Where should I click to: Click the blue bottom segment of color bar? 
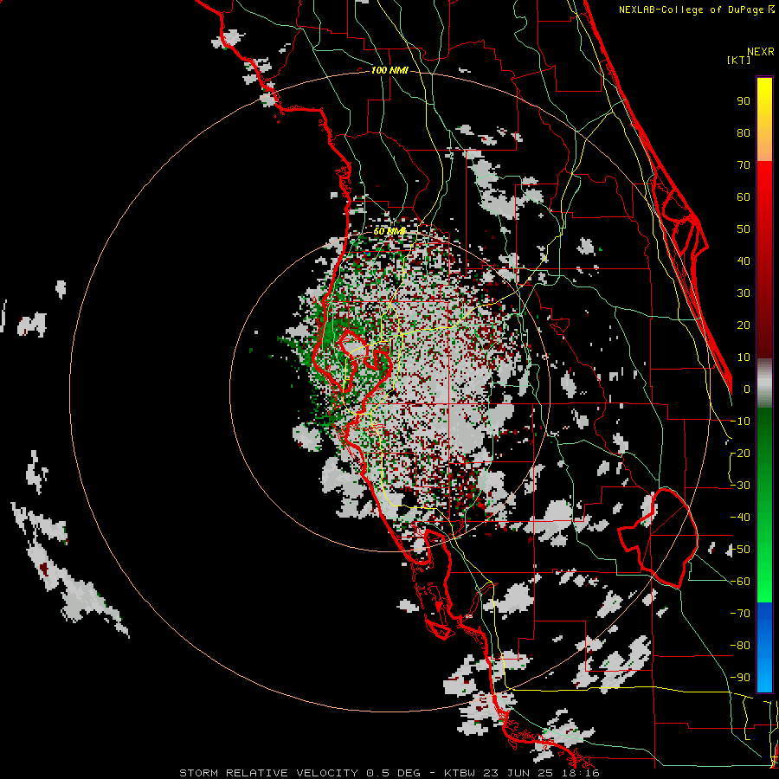[764, 647]
